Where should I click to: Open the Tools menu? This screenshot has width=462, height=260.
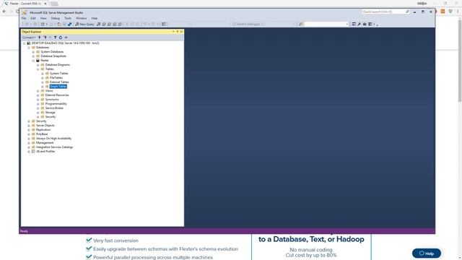coord(68,18)
